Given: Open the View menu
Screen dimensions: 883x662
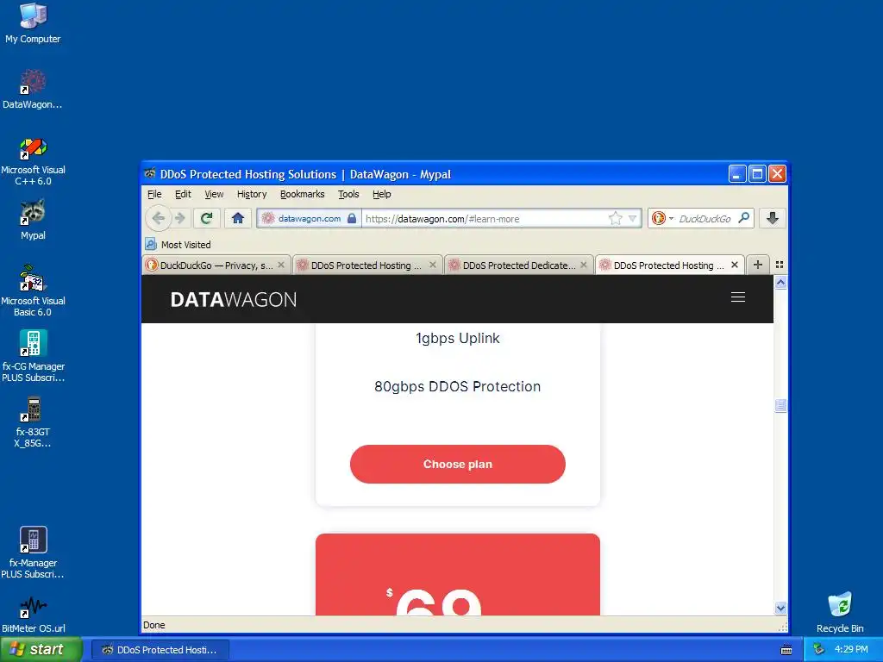Looking at the screenshot, I should (214, 194).
